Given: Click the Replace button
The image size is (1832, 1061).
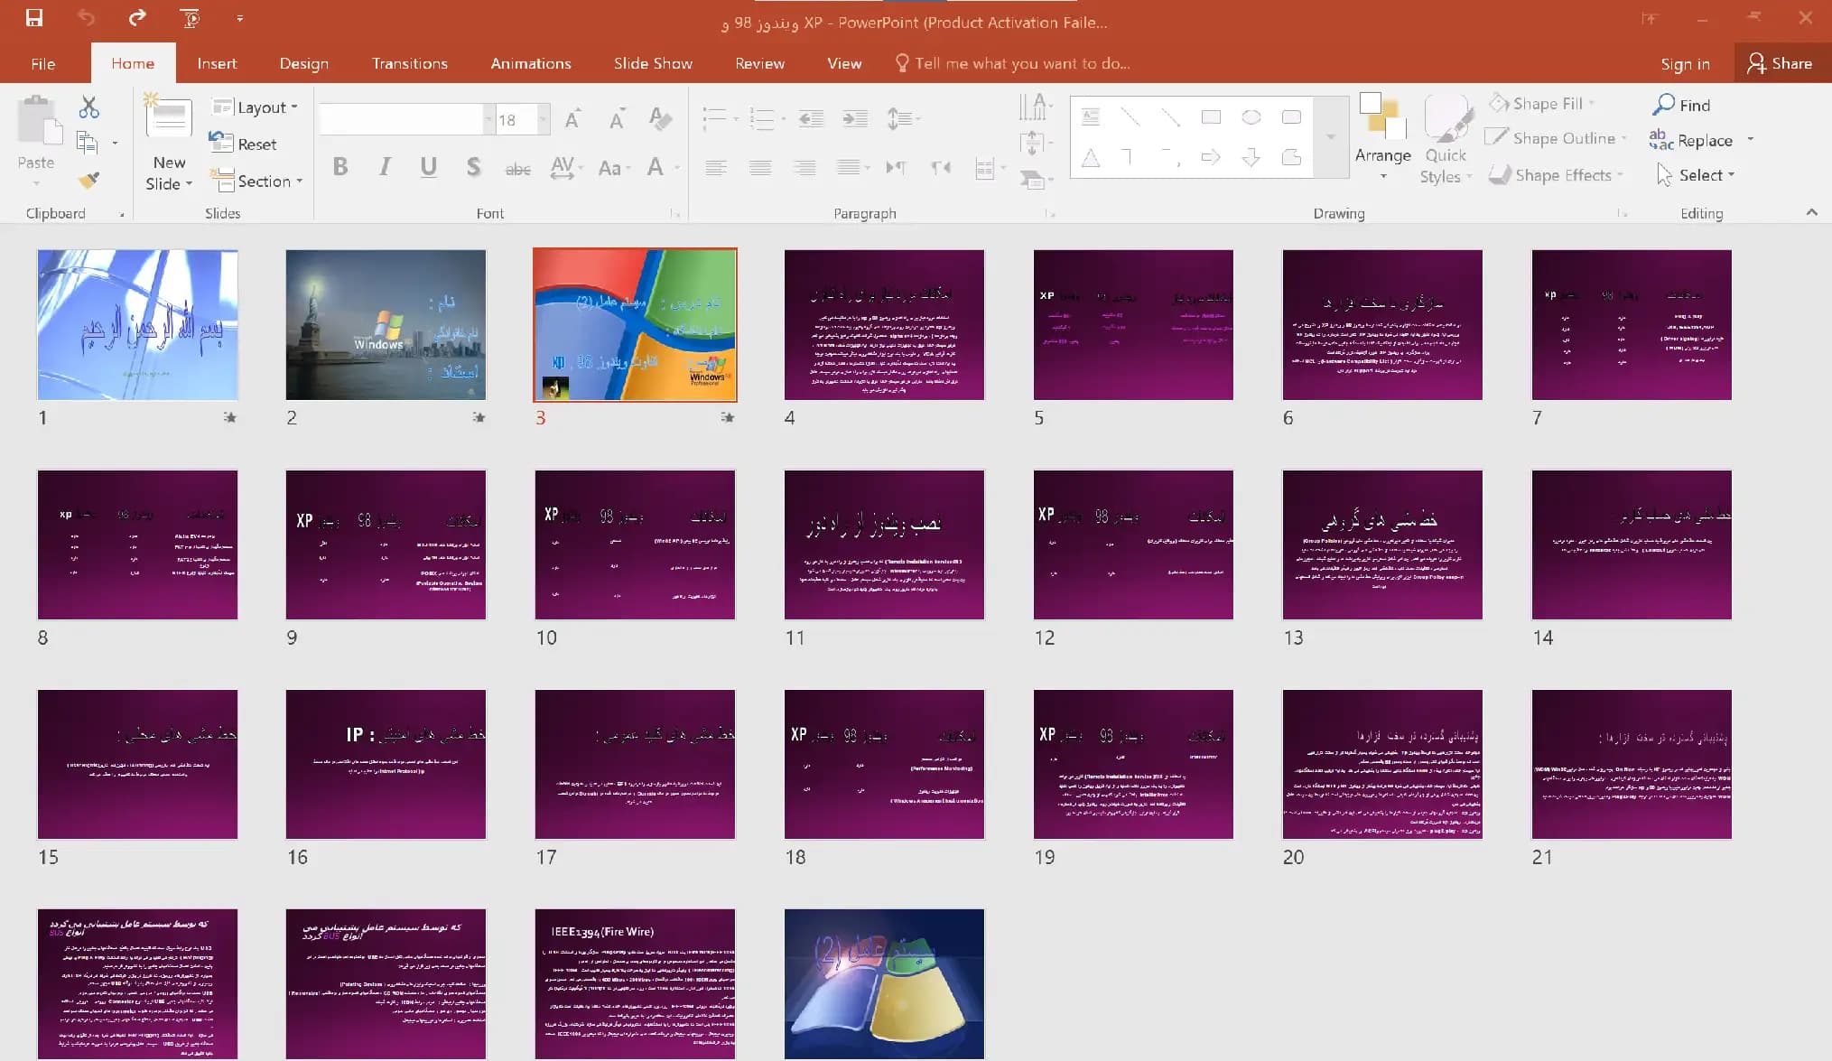Looking at the screenshot, I should tap(1690, 140).
